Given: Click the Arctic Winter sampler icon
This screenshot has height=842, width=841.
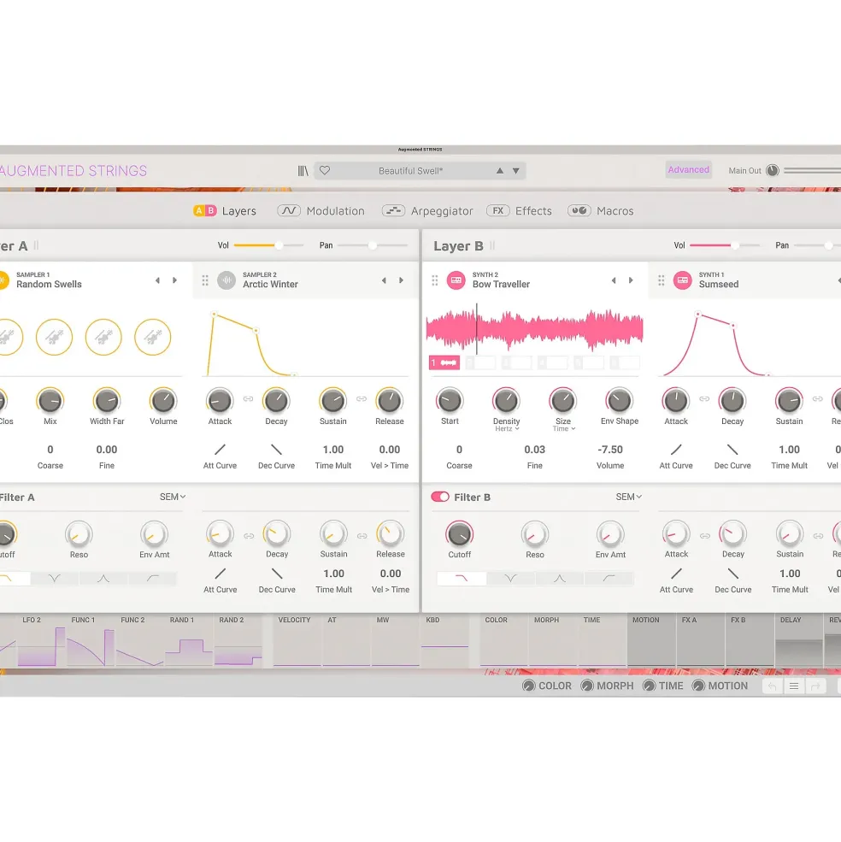Looking at the screenshot, I should (226, 280).
